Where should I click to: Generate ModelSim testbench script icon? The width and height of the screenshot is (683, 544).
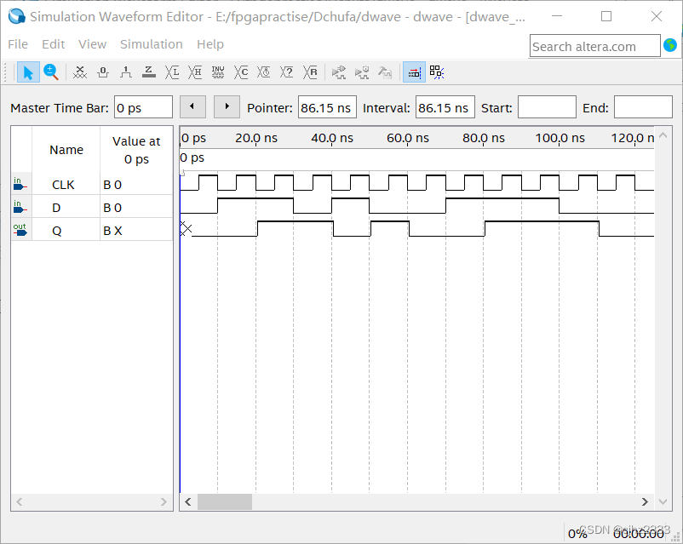385,72
